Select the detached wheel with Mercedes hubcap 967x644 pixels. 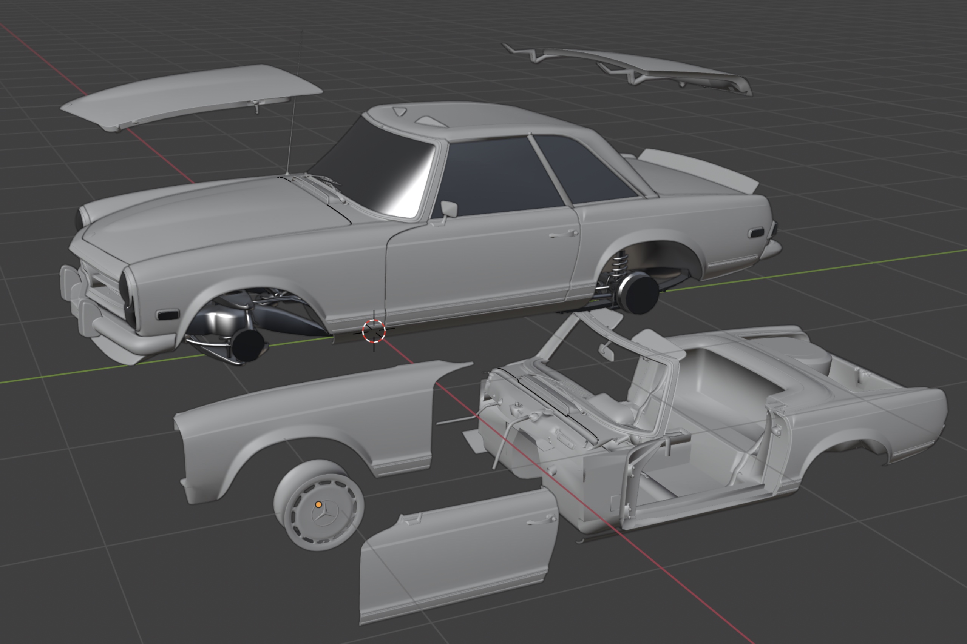coord(319,505)
